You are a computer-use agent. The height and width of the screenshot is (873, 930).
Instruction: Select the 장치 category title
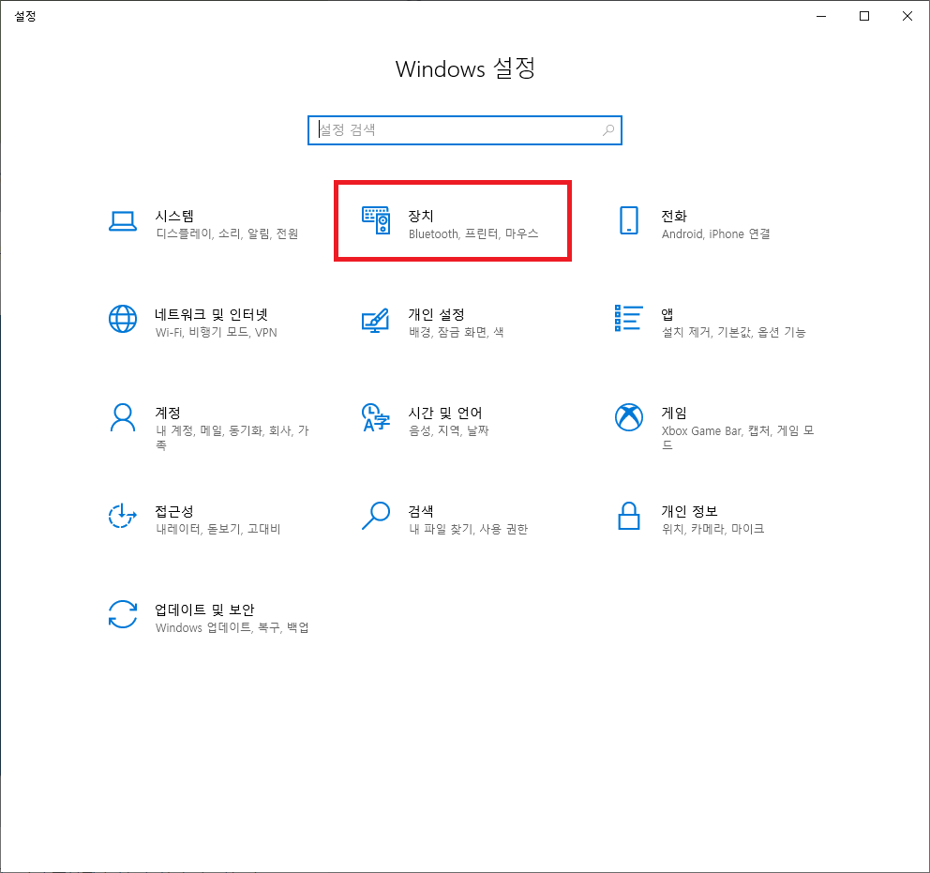pos(421,216)
